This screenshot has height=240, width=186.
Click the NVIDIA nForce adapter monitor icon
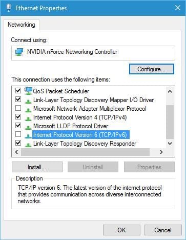[19, 52]
